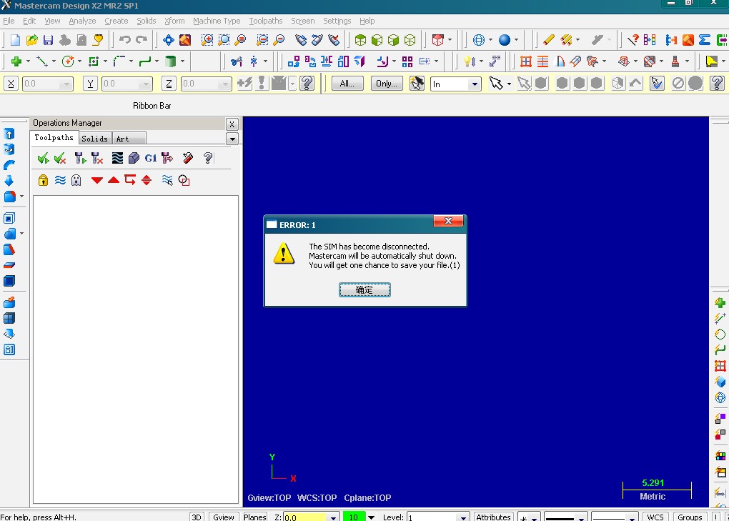This screenshot has width=729, height=521.
Task: Switch to the Solids tab
Action: point(95,139)
